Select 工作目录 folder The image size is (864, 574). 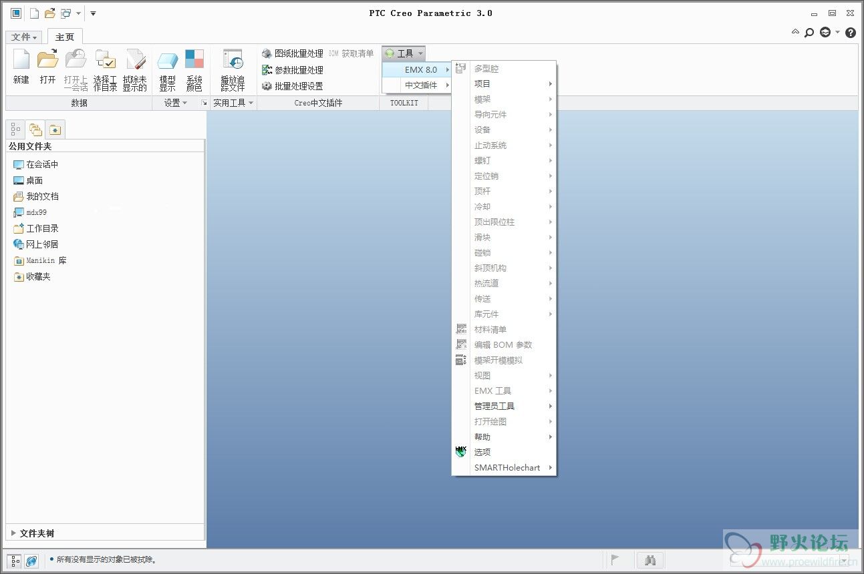pos(36,228)
